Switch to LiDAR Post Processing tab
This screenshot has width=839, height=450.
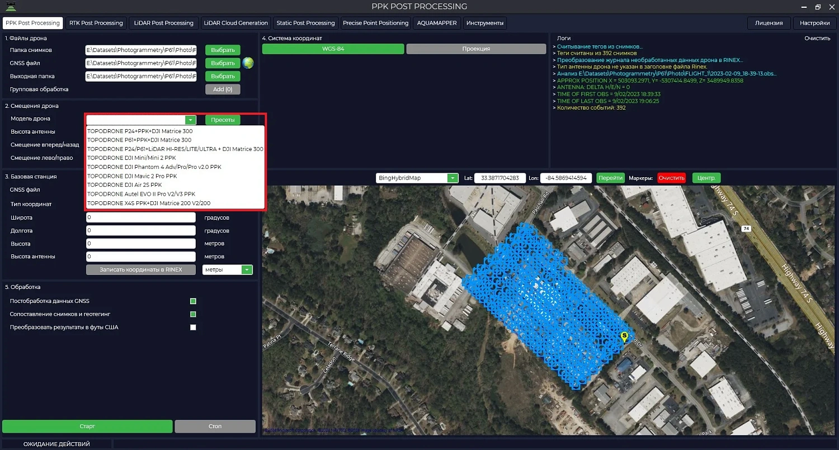tap(163, 23)
